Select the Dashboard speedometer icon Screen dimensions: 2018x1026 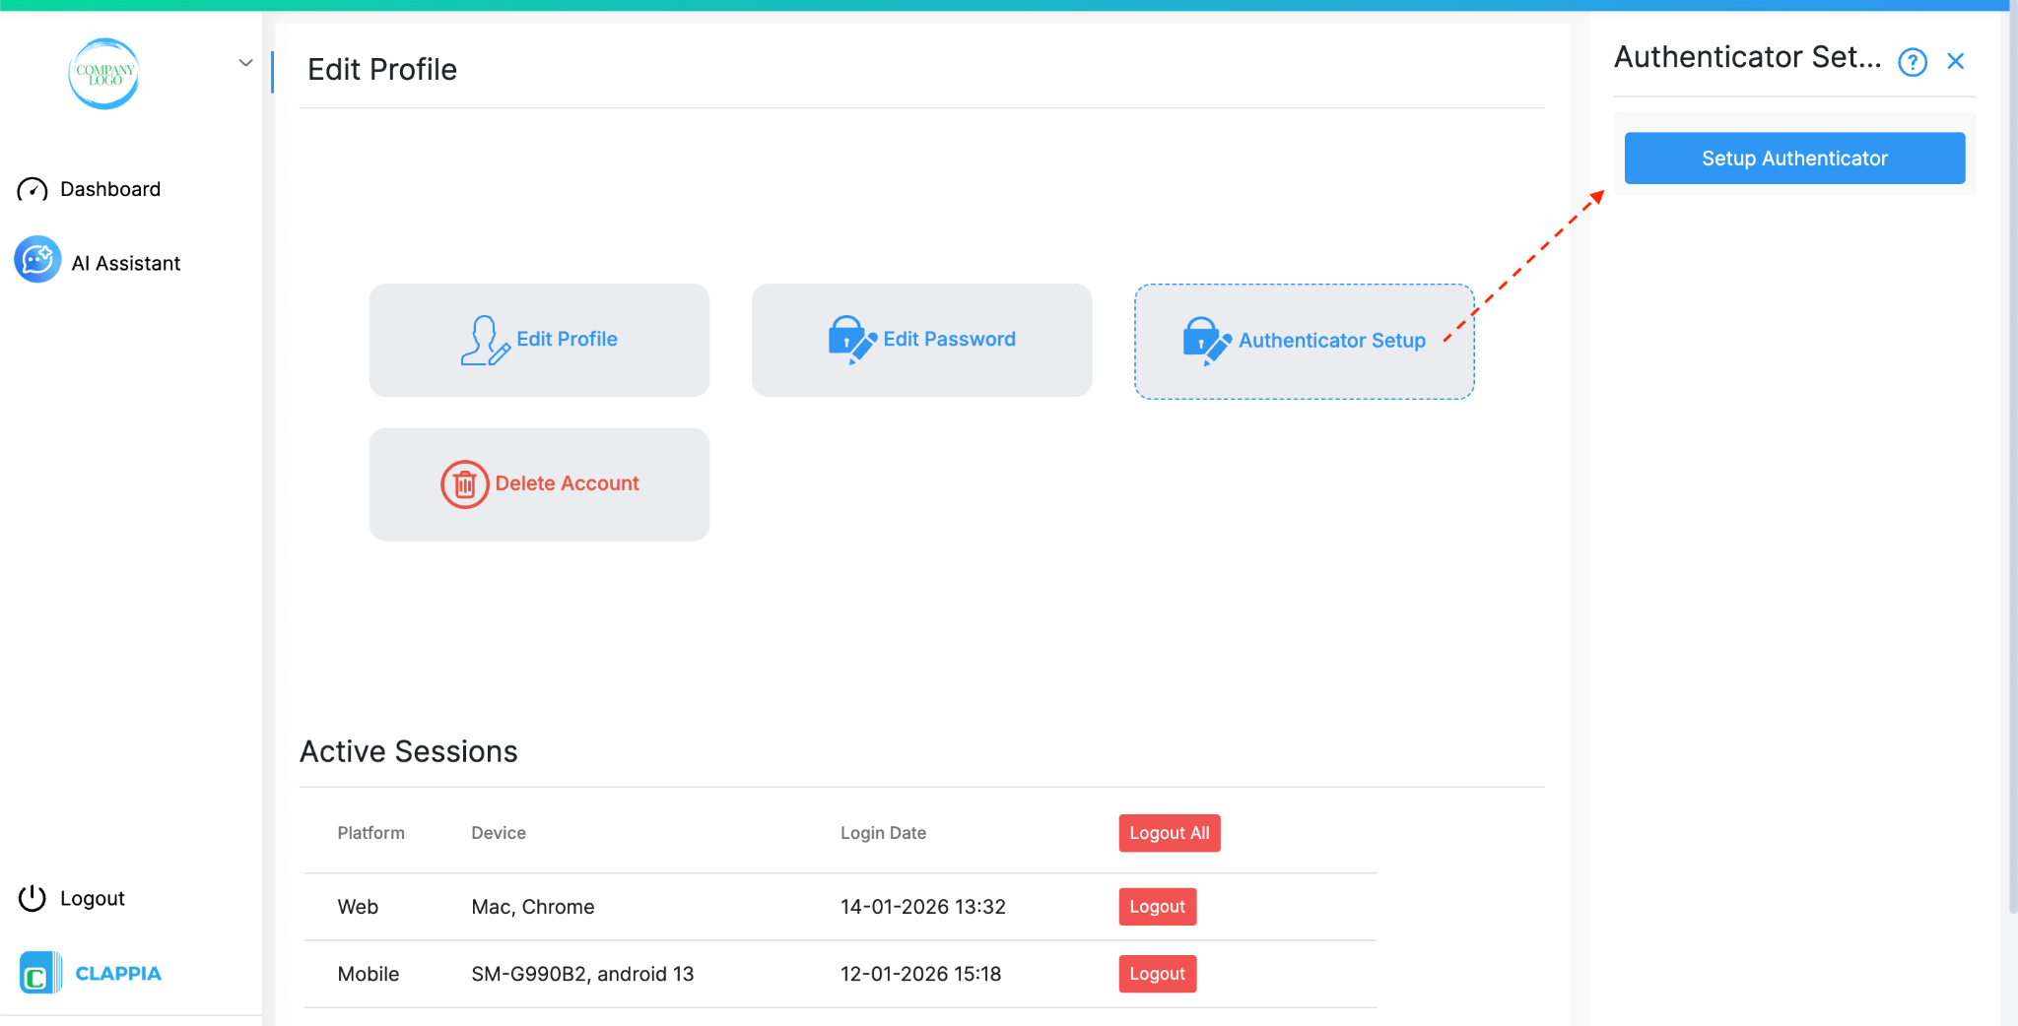[33, 189]
